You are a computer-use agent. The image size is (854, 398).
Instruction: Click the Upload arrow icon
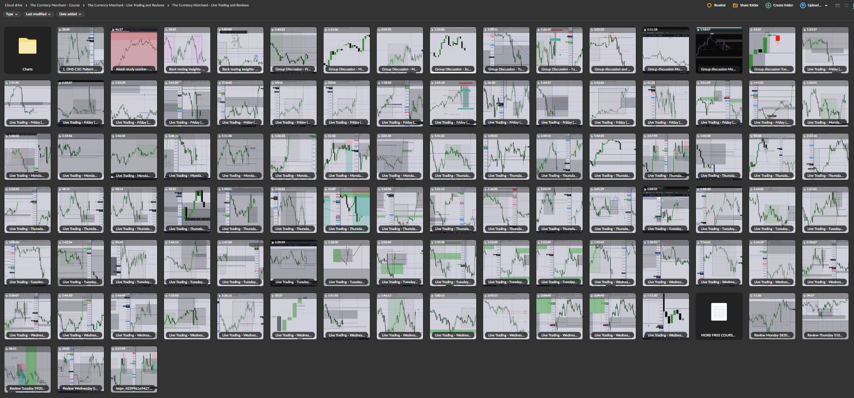(x=803, y=5)
